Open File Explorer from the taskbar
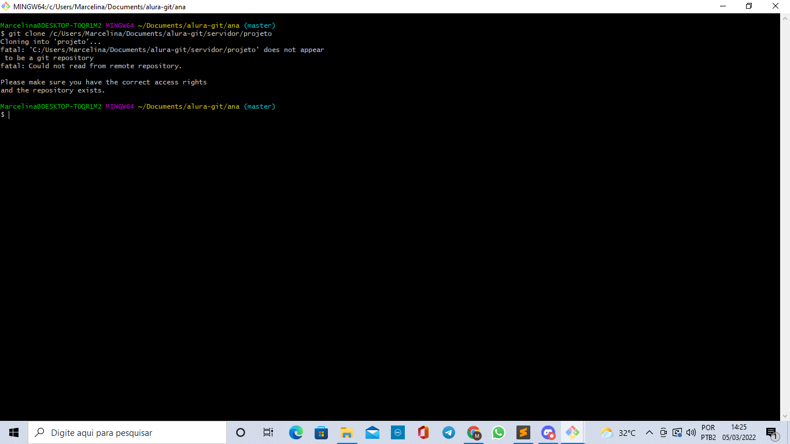790x444 pixels. (x=347, y=432)
